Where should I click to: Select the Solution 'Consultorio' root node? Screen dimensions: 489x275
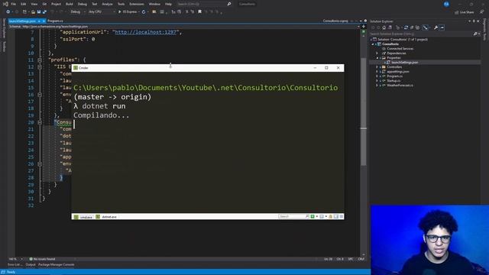click(403, 40)
